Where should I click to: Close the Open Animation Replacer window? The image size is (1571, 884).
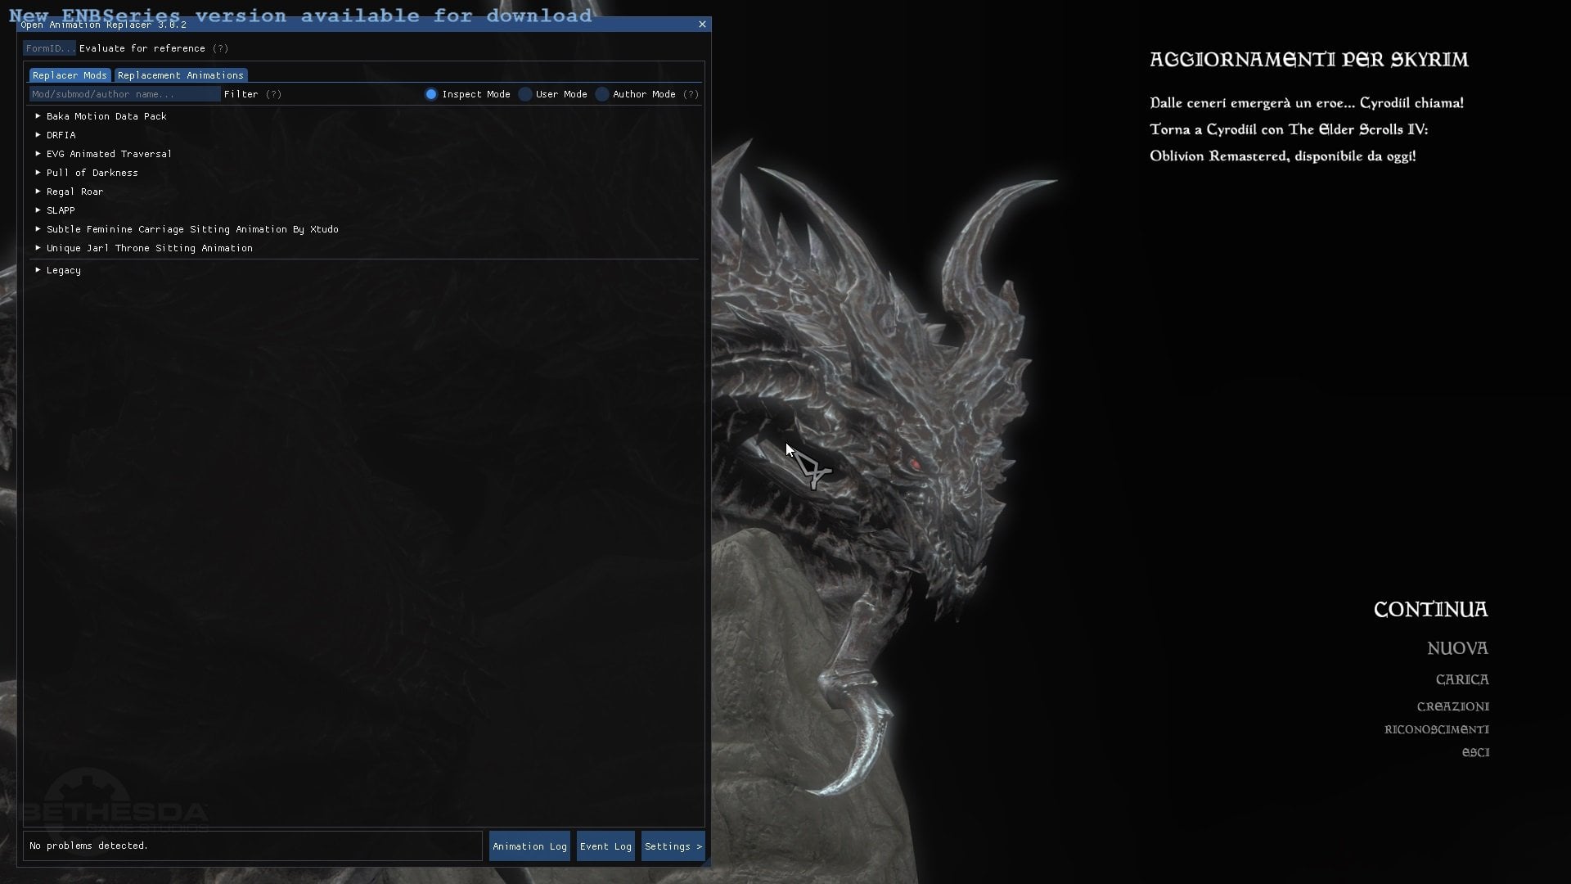coord(702,25)
